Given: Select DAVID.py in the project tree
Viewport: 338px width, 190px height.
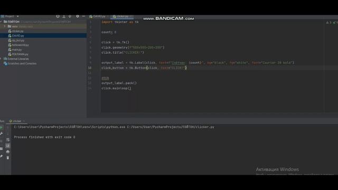Looking at the screenshot, I should point(18,36).
